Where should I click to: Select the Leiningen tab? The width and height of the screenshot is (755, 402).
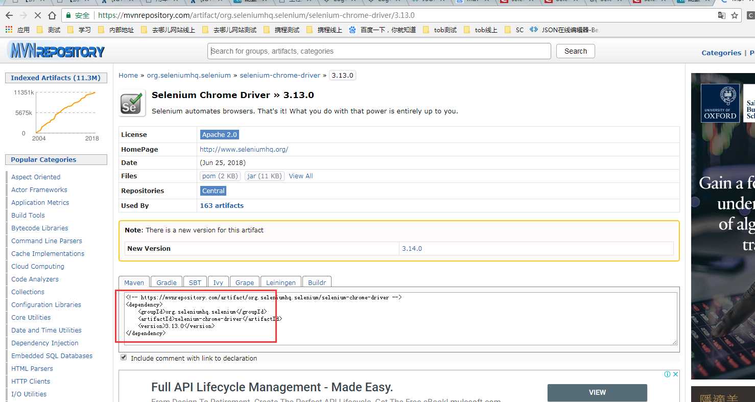pyautogui.click(x=281, y=282)
